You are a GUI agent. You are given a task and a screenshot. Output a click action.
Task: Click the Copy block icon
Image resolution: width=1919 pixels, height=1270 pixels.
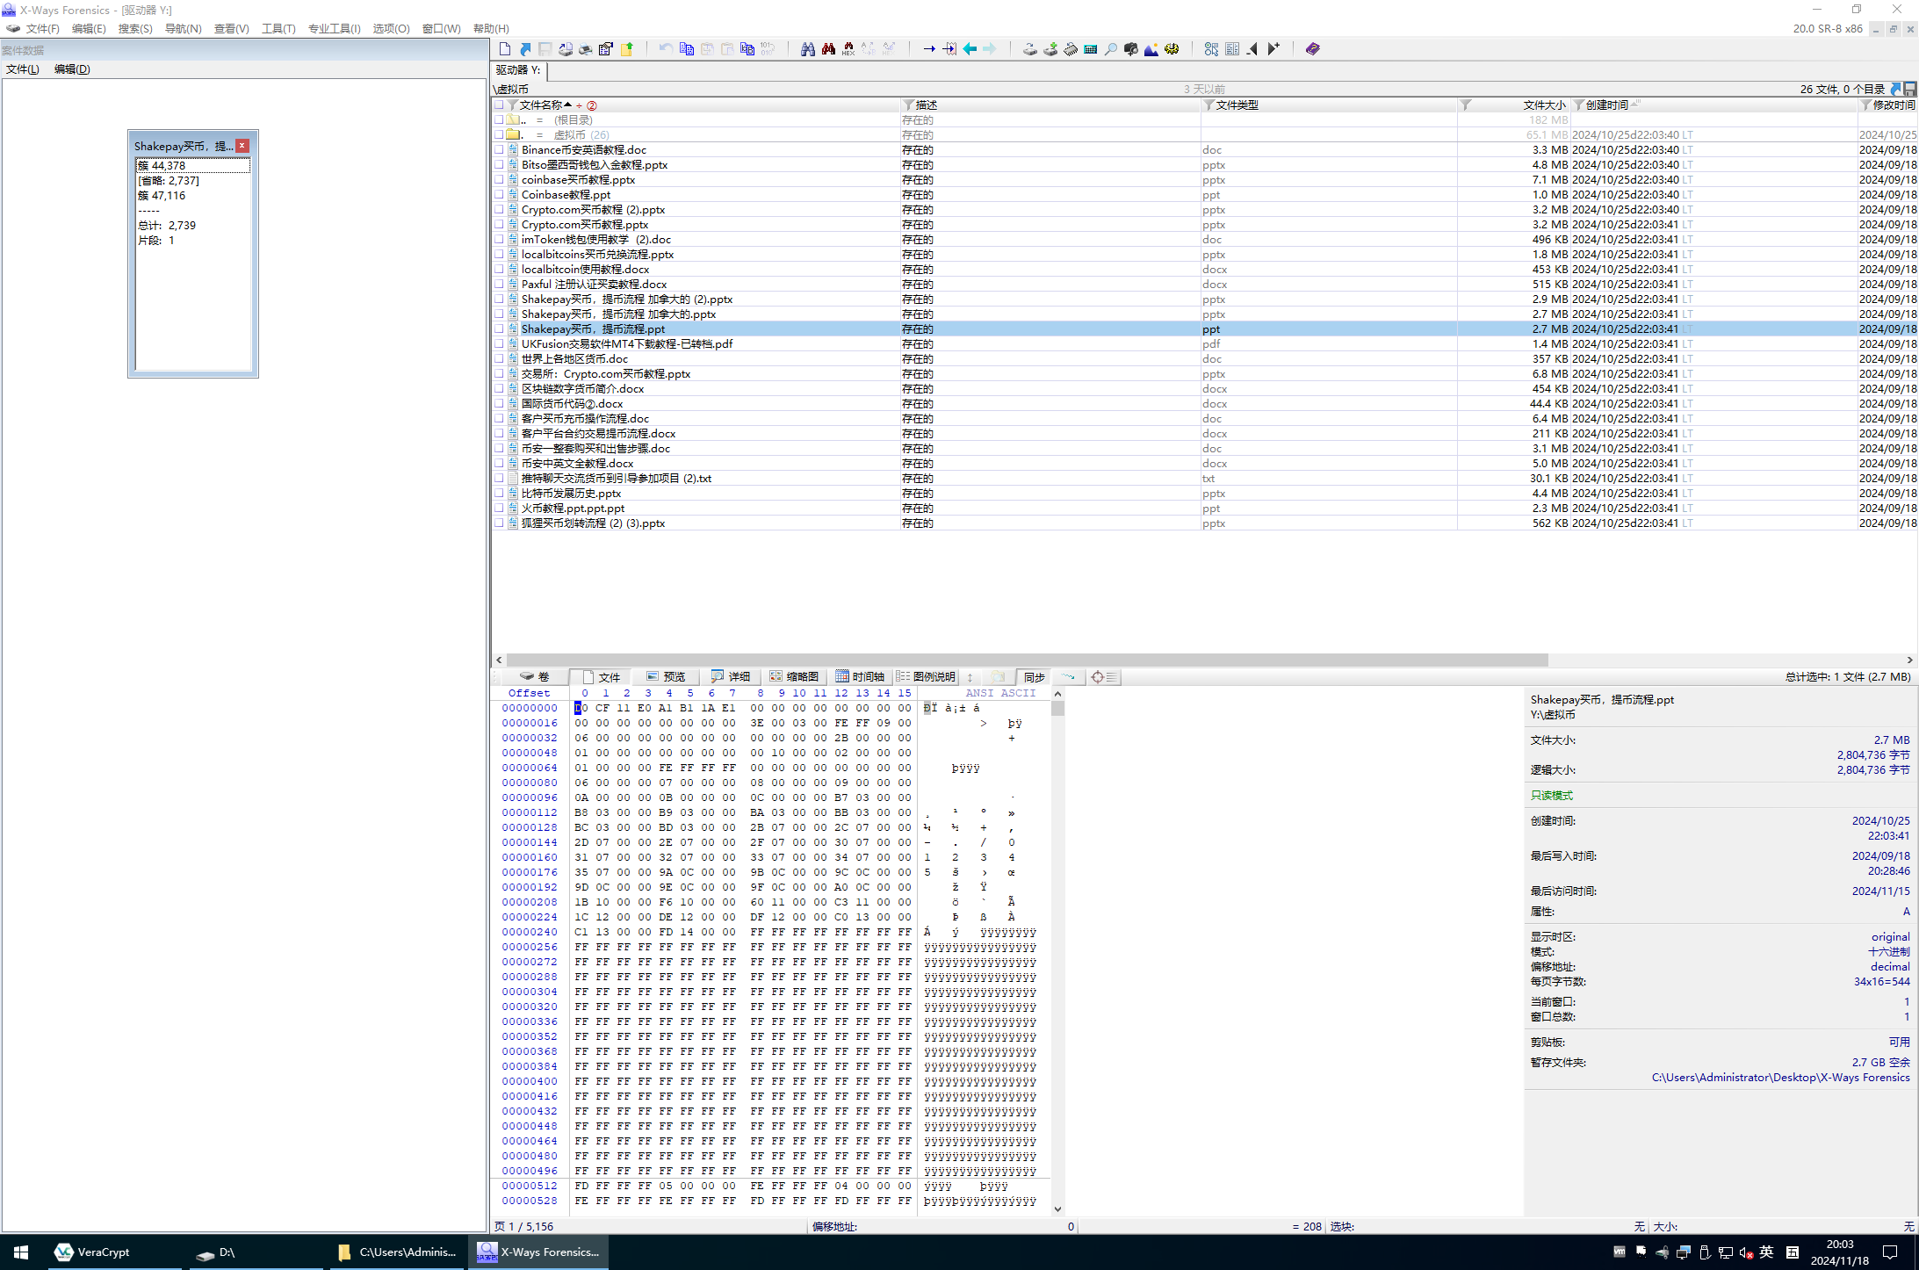pyautogui.click(x=687, y=49)
